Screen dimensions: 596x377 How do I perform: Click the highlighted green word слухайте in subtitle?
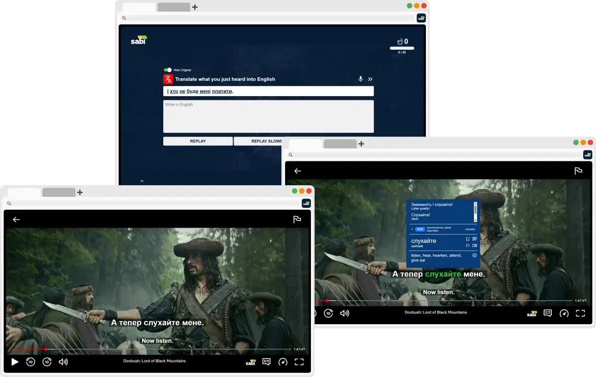[443, 274]
